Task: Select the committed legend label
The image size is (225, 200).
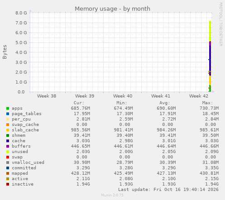Action: 24,168
